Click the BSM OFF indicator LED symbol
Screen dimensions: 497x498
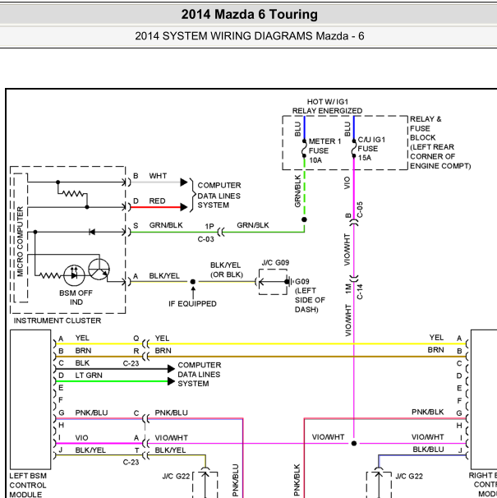(x=74, y=275)
